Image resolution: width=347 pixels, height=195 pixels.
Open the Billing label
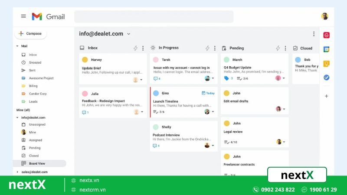click(x=33, y=86)
